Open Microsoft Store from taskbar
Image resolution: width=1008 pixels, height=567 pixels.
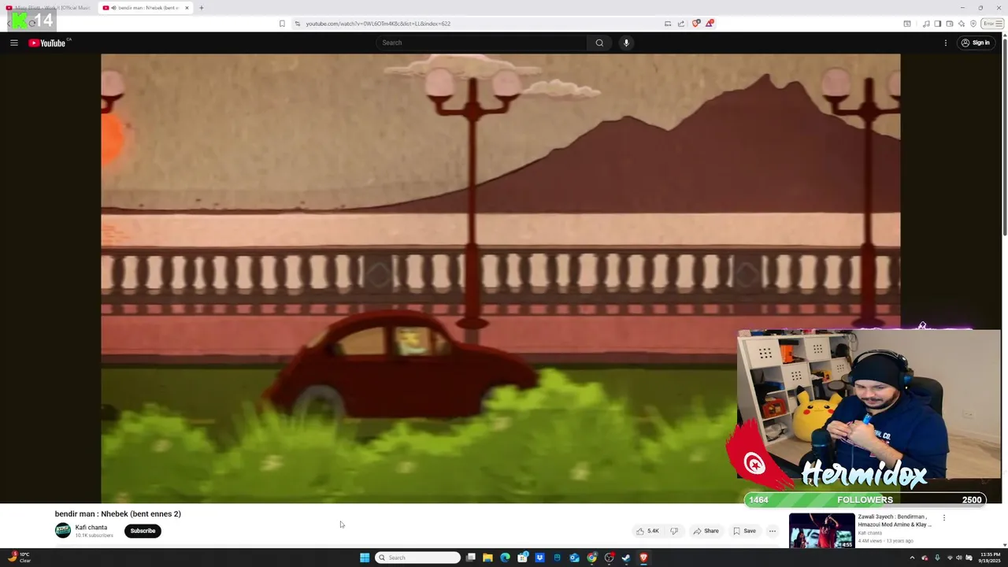[x=522, y=558]
